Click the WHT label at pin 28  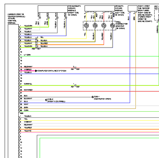click(x=26, y=104)
